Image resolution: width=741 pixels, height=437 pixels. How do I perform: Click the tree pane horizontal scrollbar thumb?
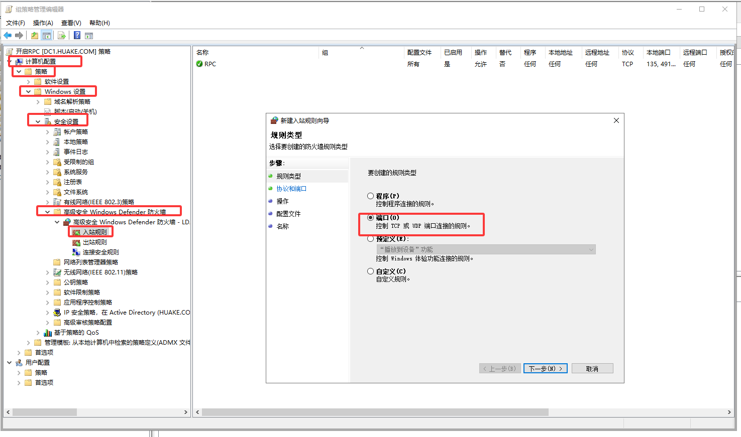[45, 412]
